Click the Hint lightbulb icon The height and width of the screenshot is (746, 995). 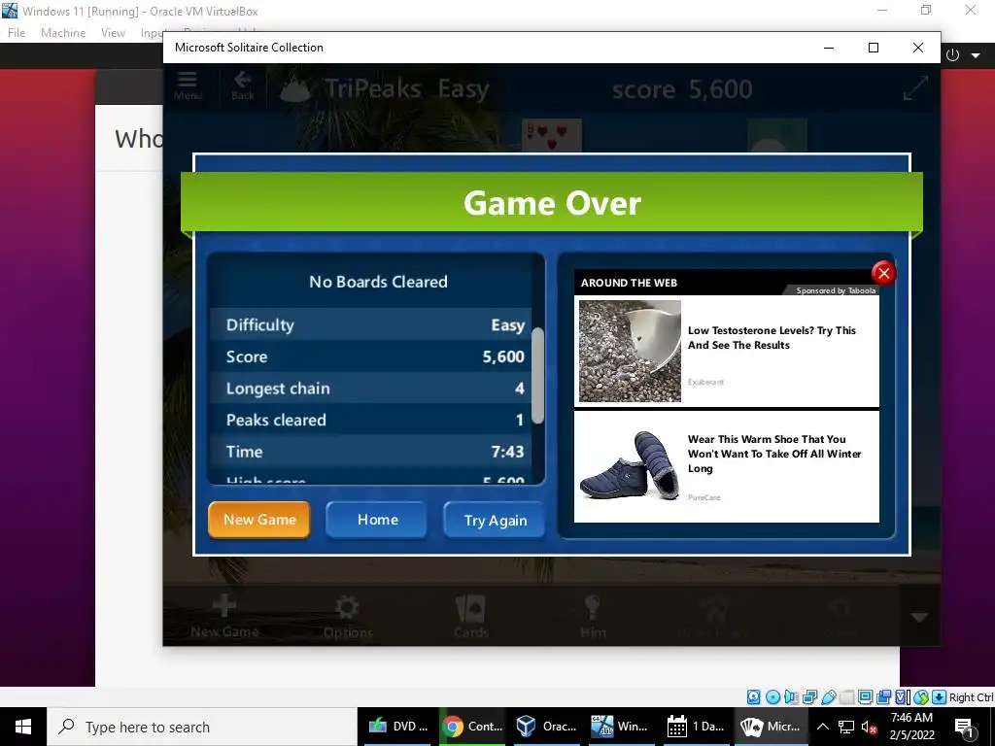click(593, 617)
